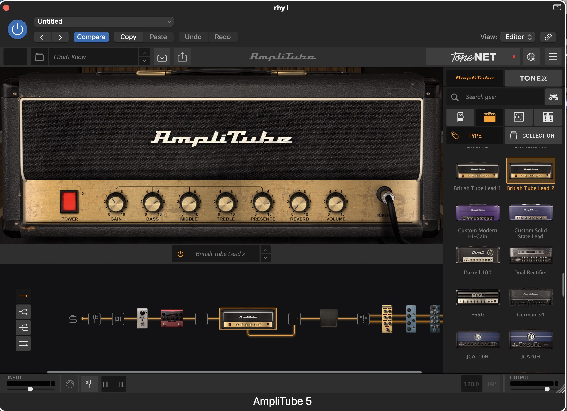Click the GAIN knob
This screenshot has width=567, height=411.
tap(116, 203)
